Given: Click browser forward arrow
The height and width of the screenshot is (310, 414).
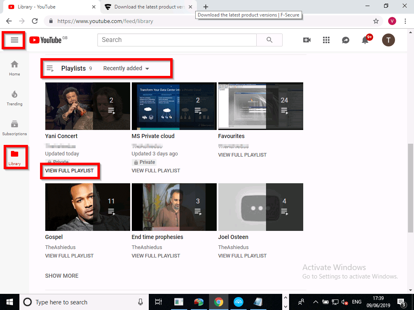Looking at the screenshot, I should [22, 21].
